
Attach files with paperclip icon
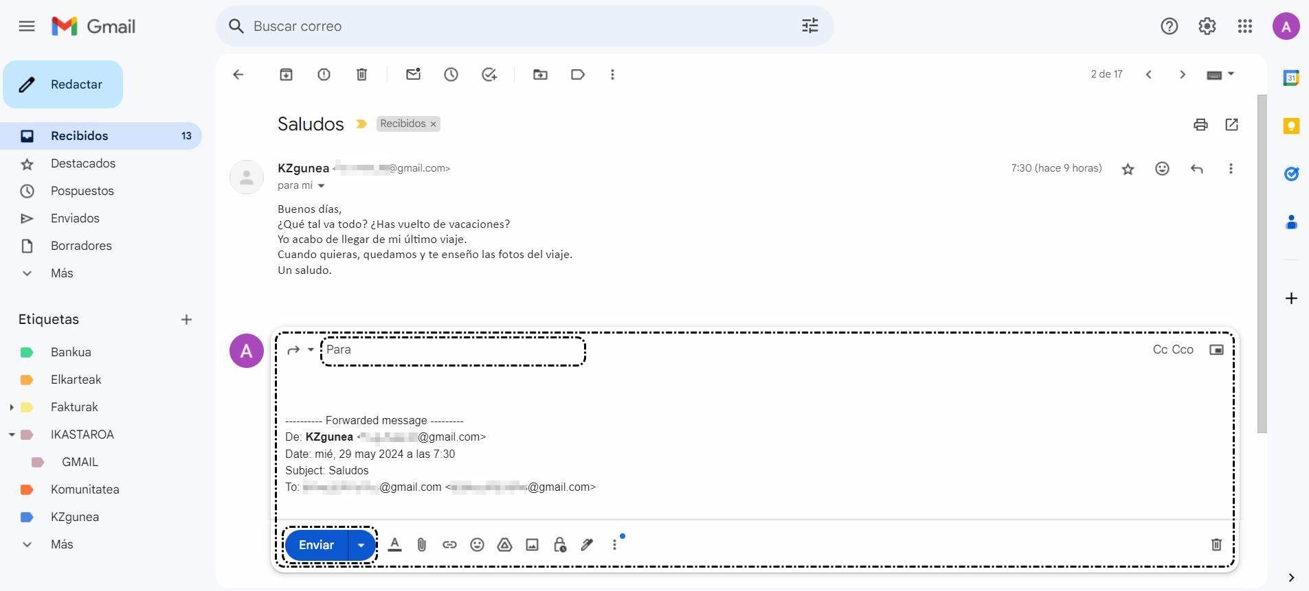click(x=422, y=545)
